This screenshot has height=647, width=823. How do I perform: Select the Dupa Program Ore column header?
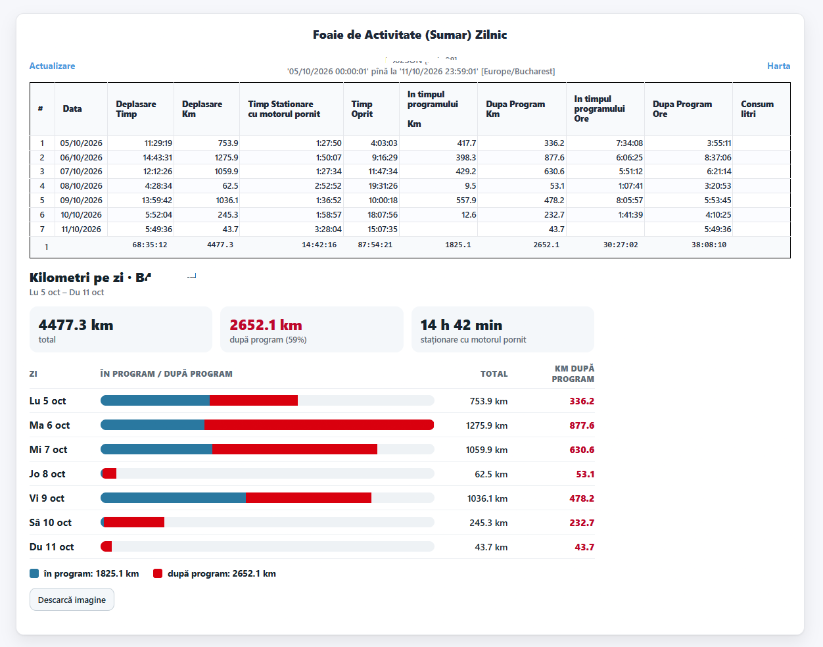(x=688, y=109)
